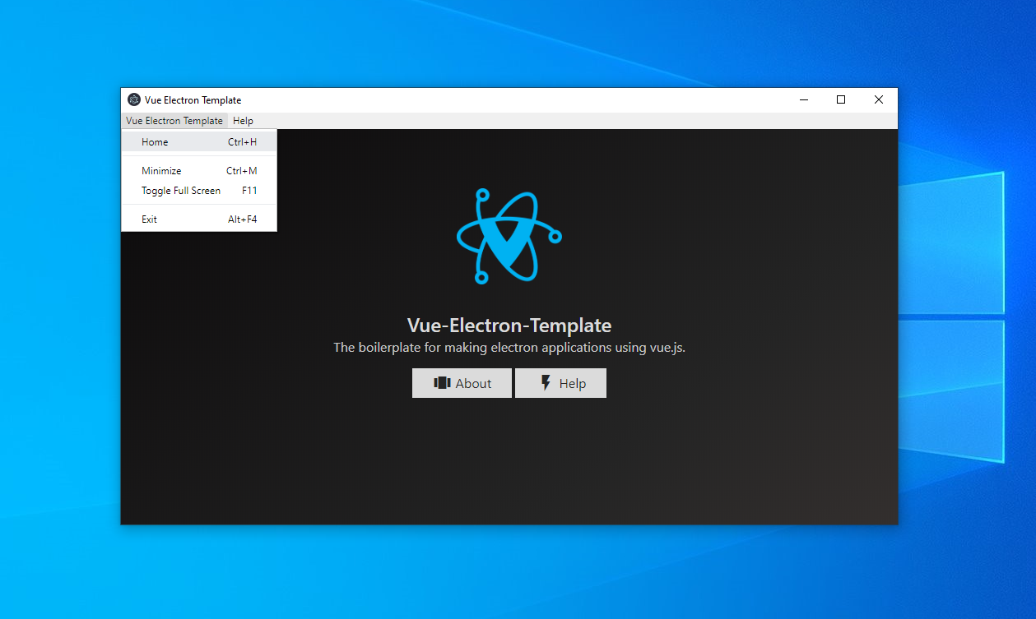Click the About button
Viewport: 1036px width, 619px height.
[462, 383]
